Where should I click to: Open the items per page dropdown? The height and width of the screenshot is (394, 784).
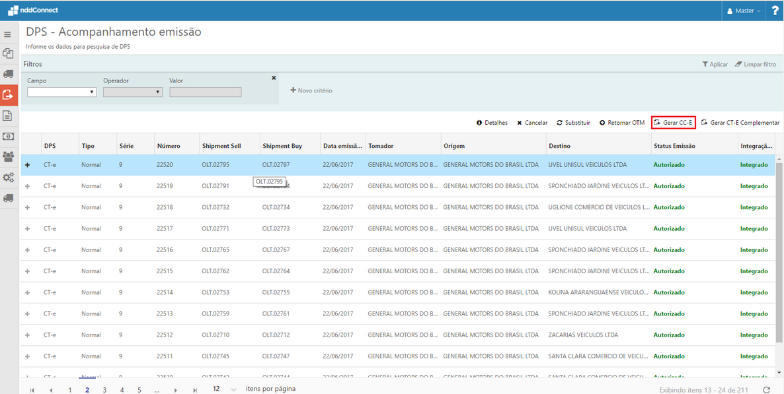coord(224,389)
